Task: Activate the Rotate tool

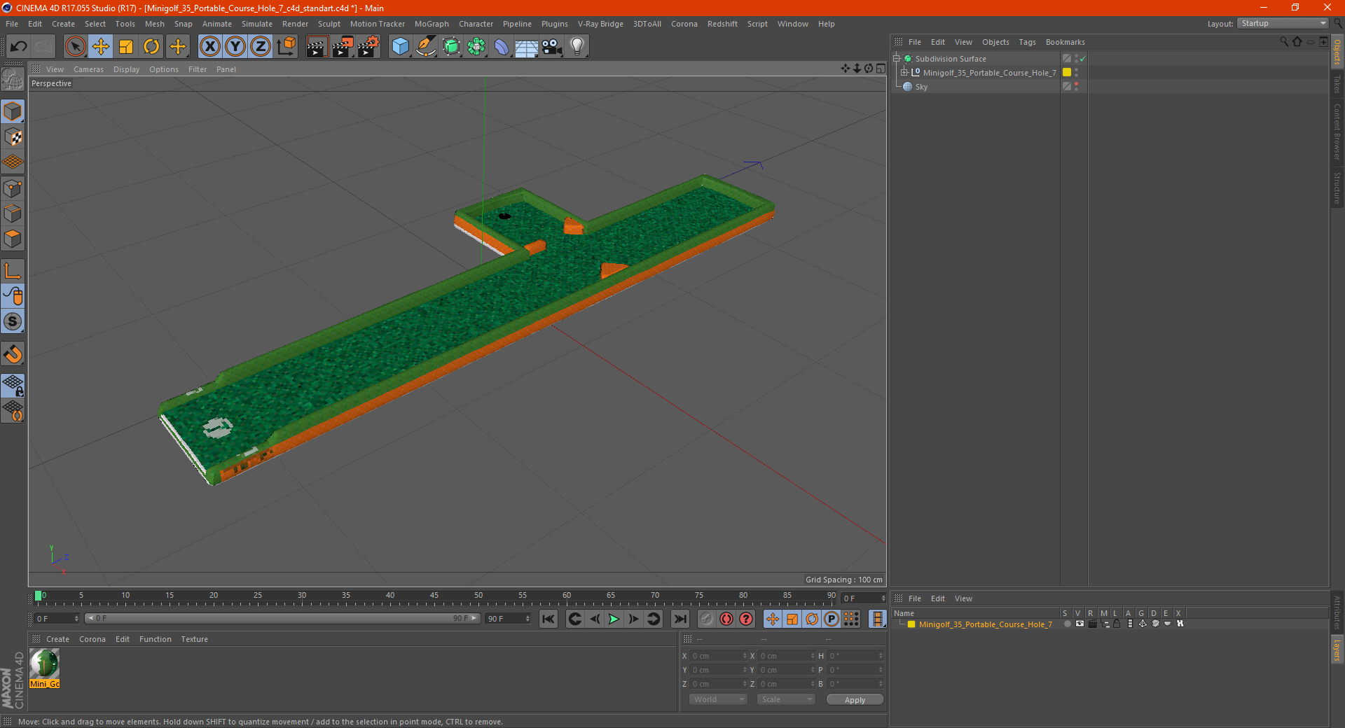Action: click(x=151, y=47)
